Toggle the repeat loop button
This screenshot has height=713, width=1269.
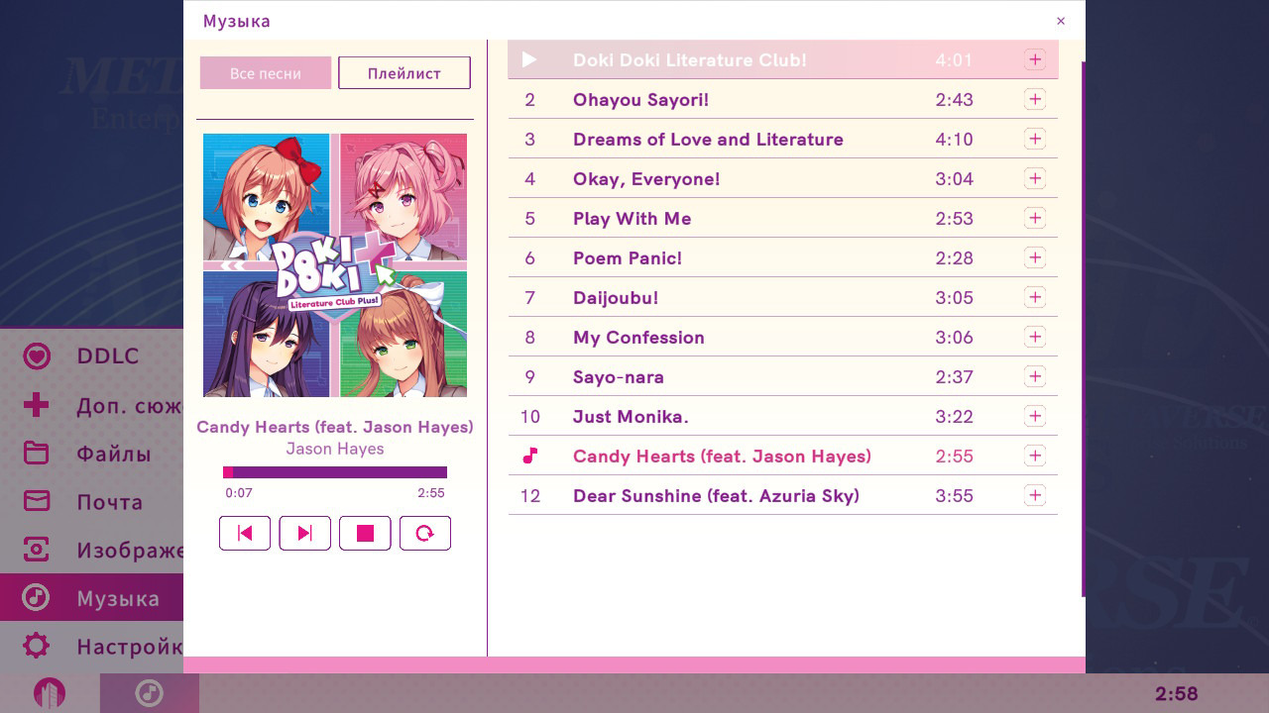coord(424,533)
